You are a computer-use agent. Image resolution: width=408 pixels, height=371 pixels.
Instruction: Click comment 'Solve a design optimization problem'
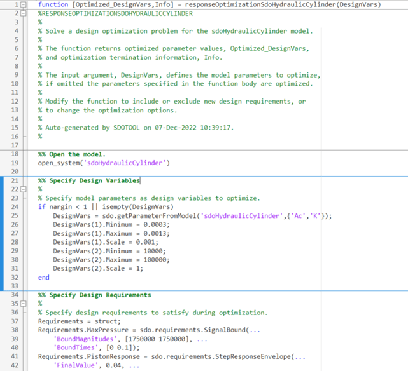[x=176, y=31]
